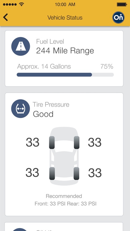
Task: Tap the Wi-Fi status indicator
Action: point(22,4)
